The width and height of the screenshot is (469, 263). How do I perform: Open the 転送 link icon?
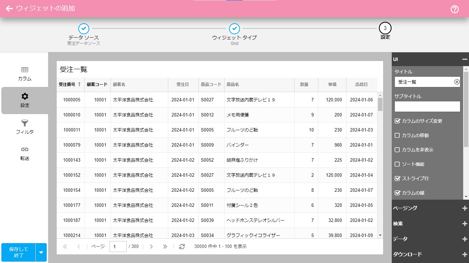[x=25, y=150]
